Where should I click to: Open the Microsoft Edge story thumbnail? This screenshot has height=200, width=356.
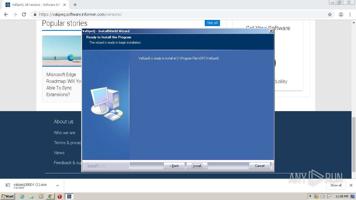pyautogui.click(x=62, y=51)
